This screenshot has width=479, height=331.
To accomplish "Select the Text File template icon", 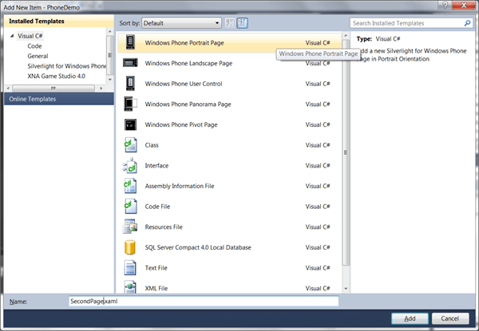I will [x=130, y=267].
